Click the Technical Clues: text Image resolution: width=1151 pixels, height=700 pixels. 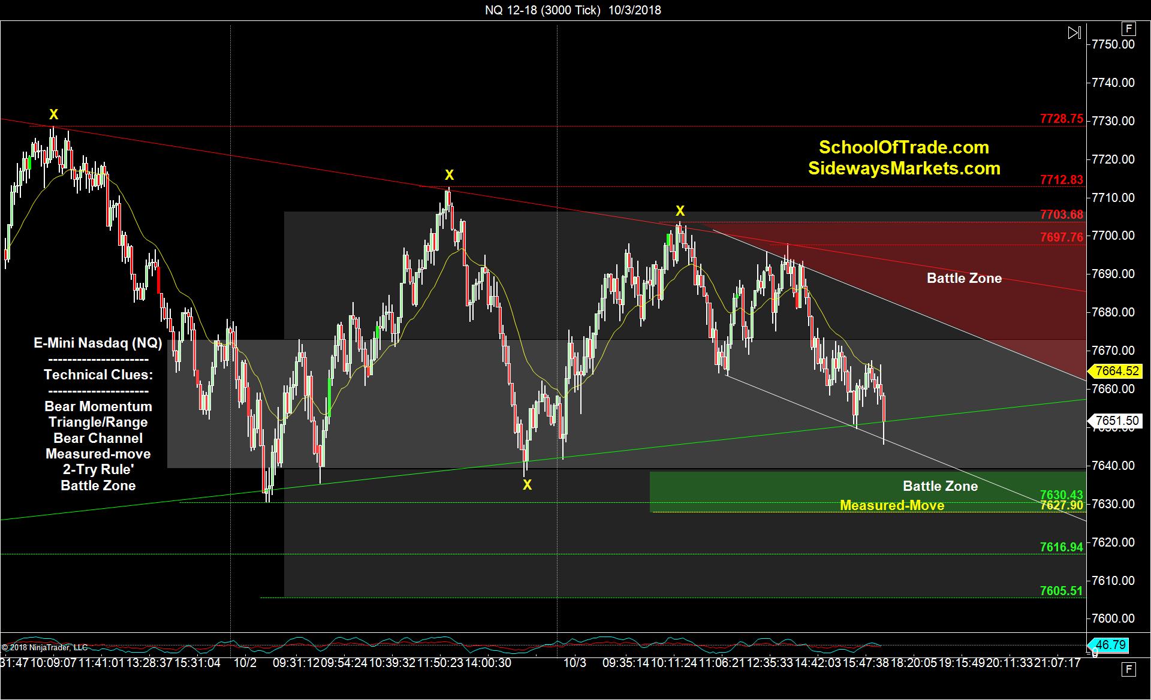(98, 375)
